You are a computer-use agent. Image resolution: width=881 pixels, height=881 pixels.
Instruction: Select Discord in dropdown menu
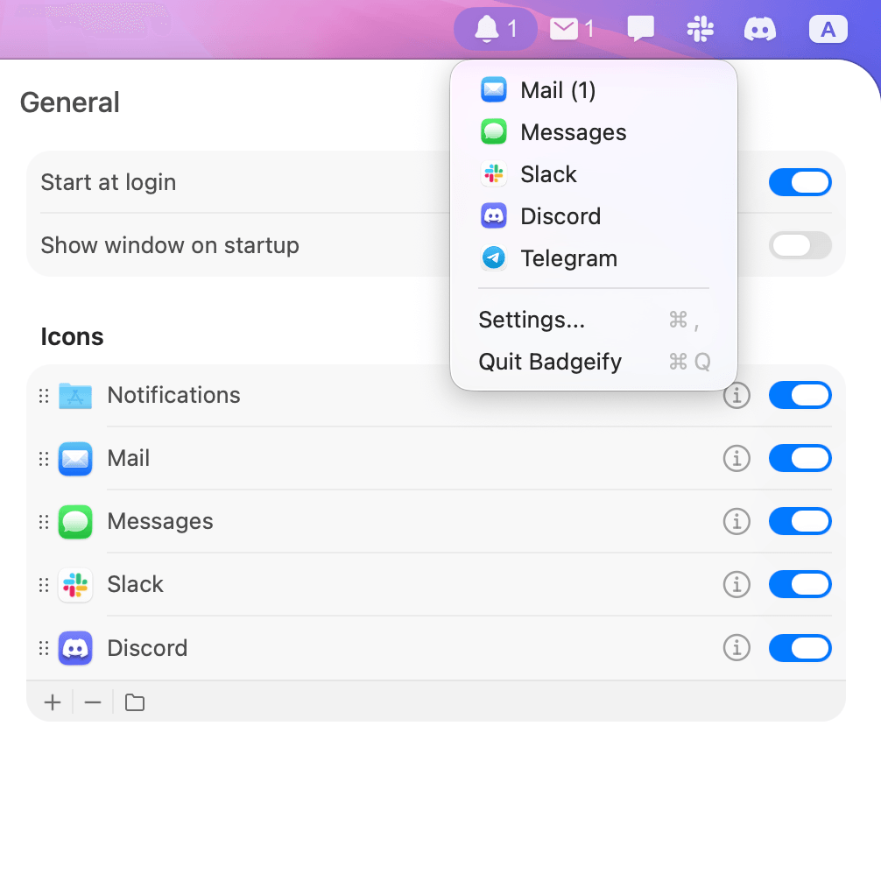594,216
